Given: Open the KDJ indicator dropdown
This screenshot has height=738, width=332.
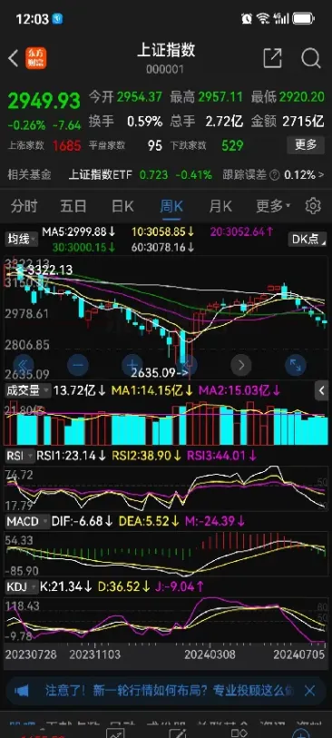Looking at the screenshot, I should [21, 586].
